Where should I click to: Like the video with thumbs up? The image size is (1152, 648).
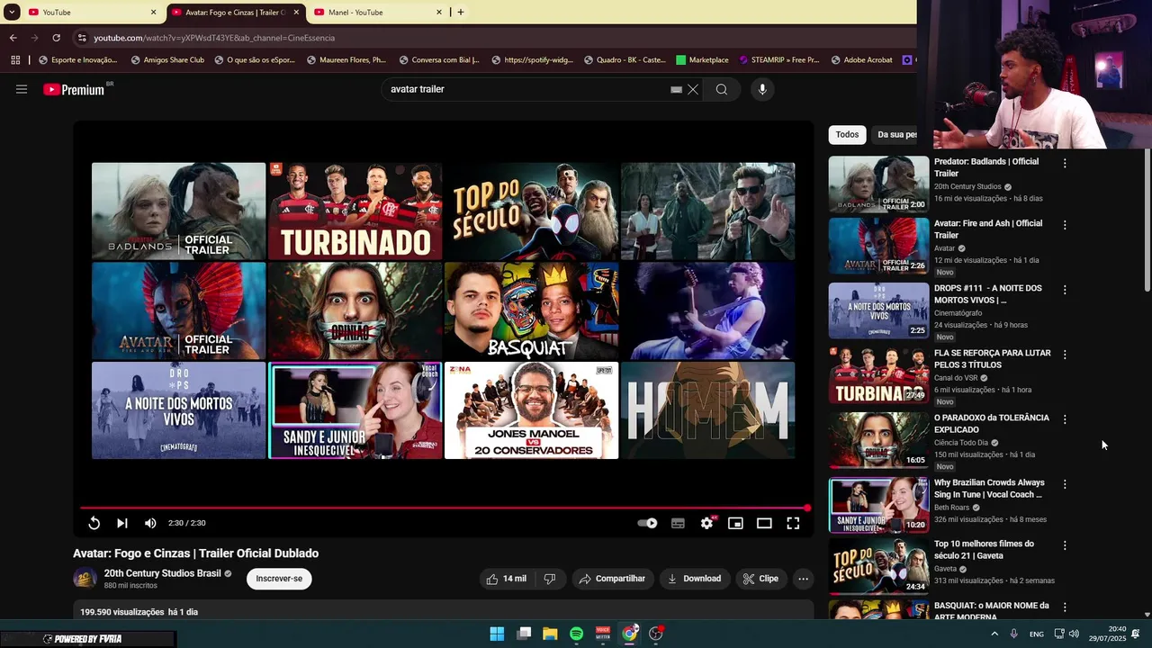[x=506, y=579]
